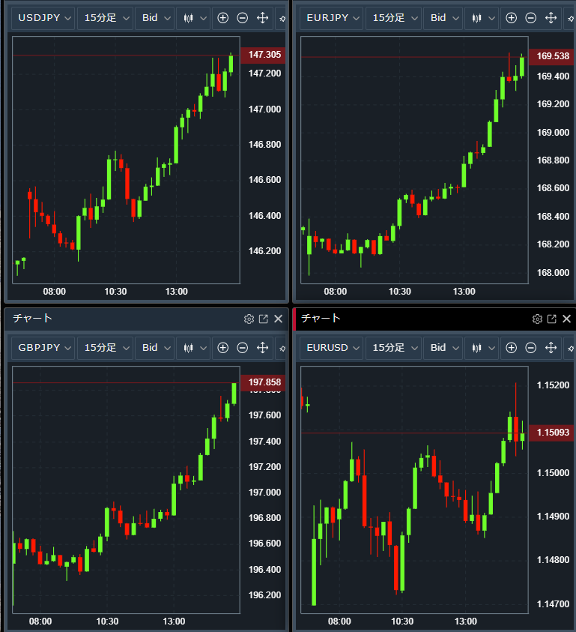Zoom in on the GBPJPY chart
The height and width of the screenshot is (632, 576).
click(x=222, y=348)
